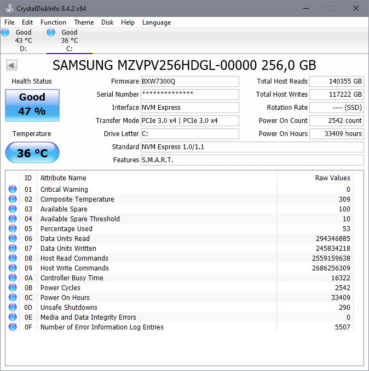
Task: Click the Features field S.M.A.R.T.
Action: 252,160
